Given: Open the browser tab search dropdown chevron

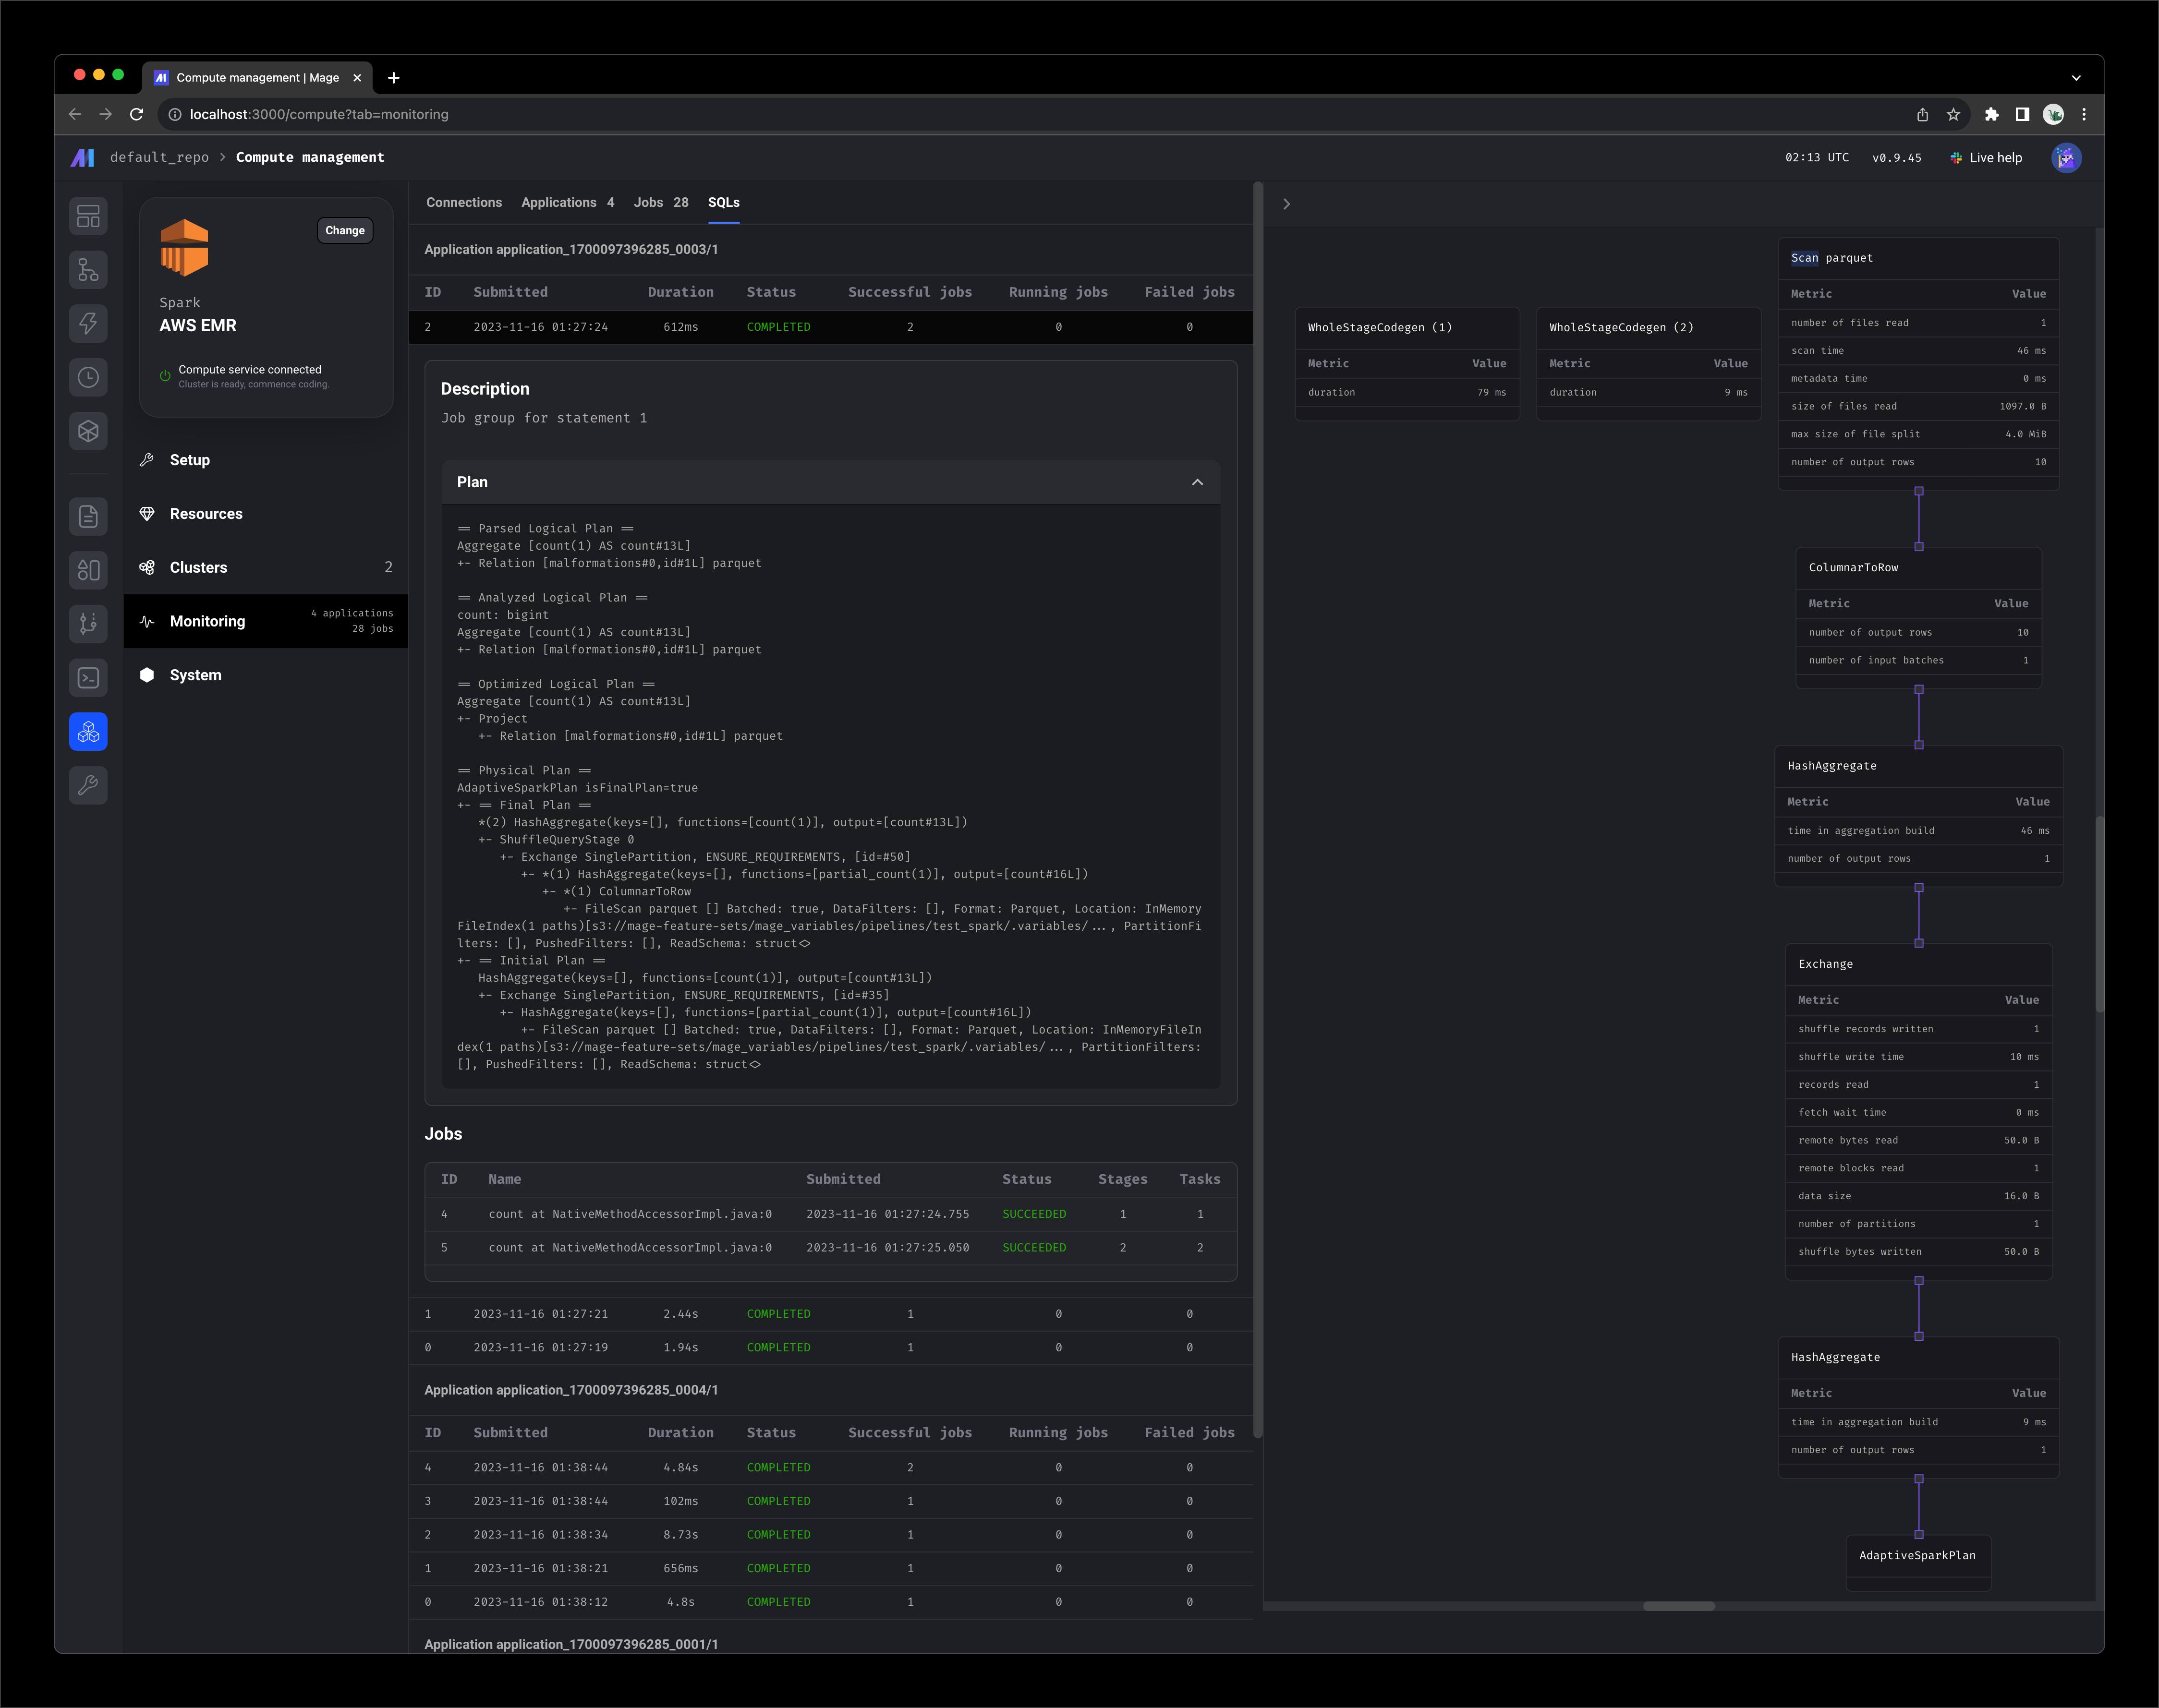Looking at the screenshot, I should (2076, 78).
